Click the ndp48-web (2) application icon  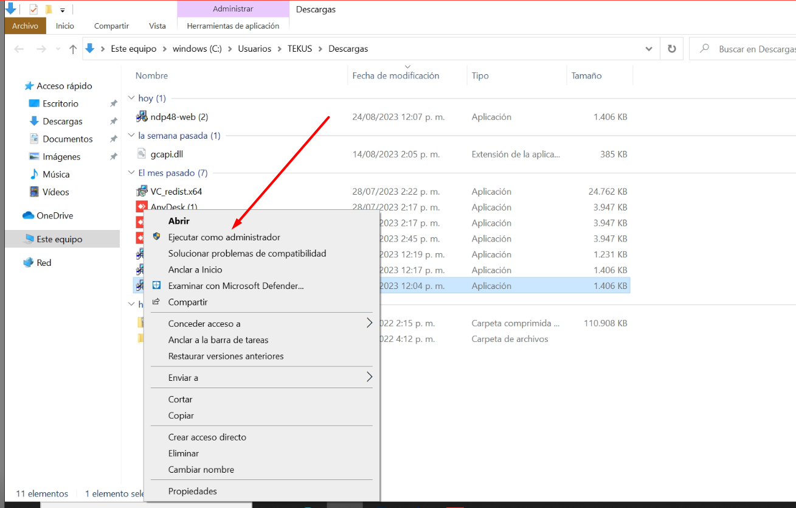[142, 117]
